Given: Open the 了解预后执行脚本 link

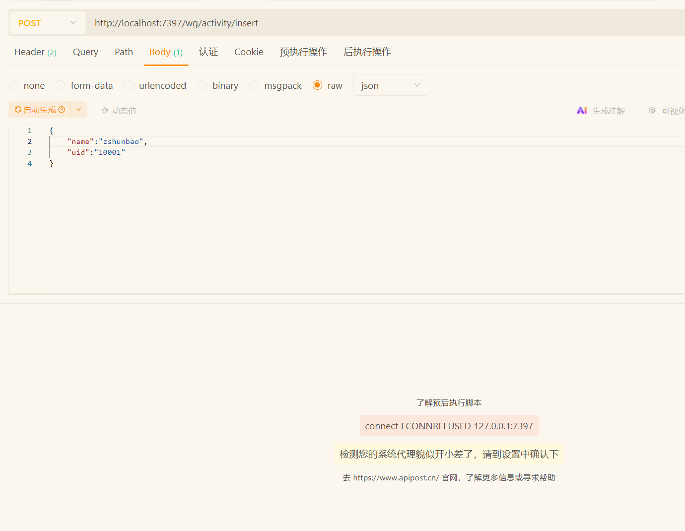Looking at the screenshot, I should 449,402.
